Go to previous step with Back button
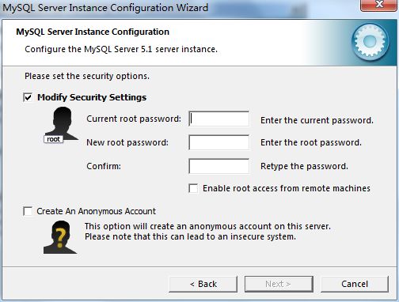This screenshot has width=399, height=302. 203,284
